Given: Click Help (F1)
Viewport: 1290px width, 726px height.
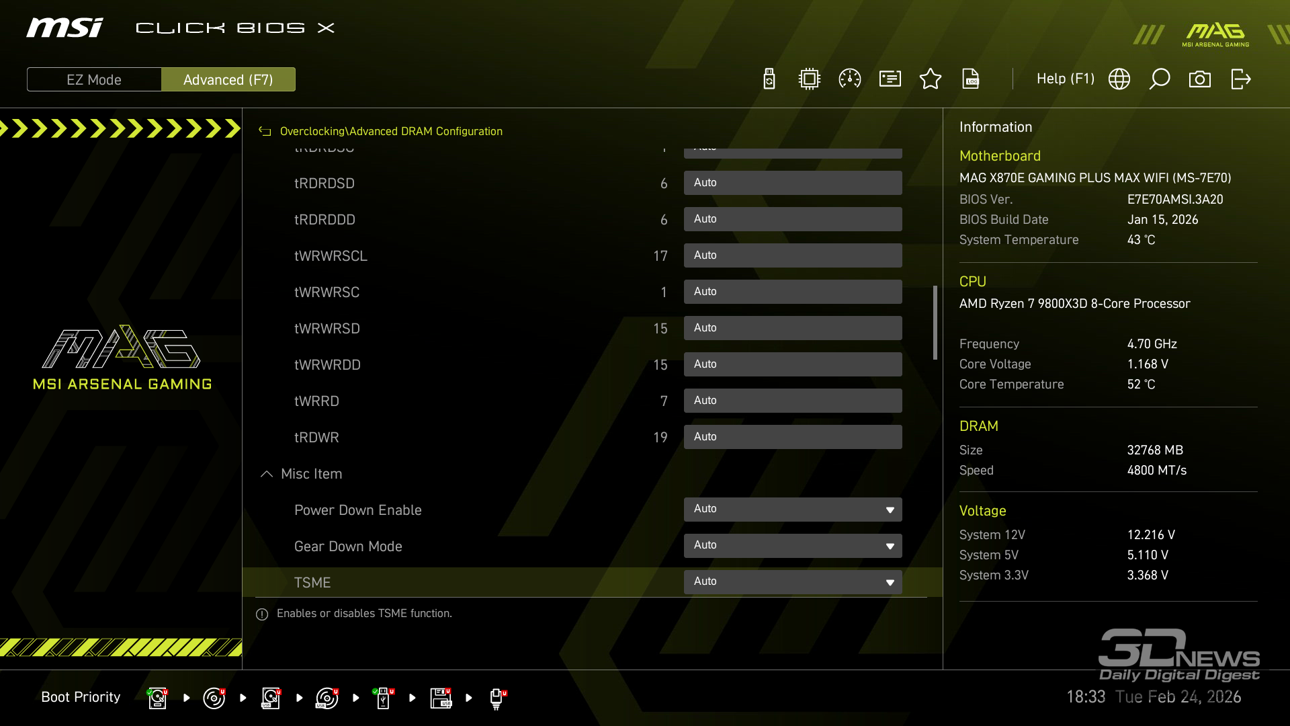Looking at the screenshot, I should pos(1065,79).
